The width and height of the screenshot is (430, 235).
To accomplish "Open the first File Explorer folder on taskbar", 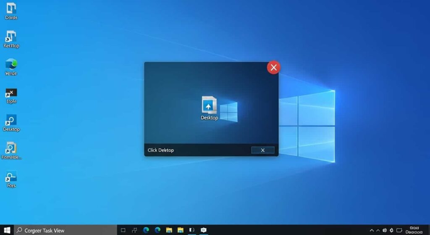I will (x=169, y=230).
